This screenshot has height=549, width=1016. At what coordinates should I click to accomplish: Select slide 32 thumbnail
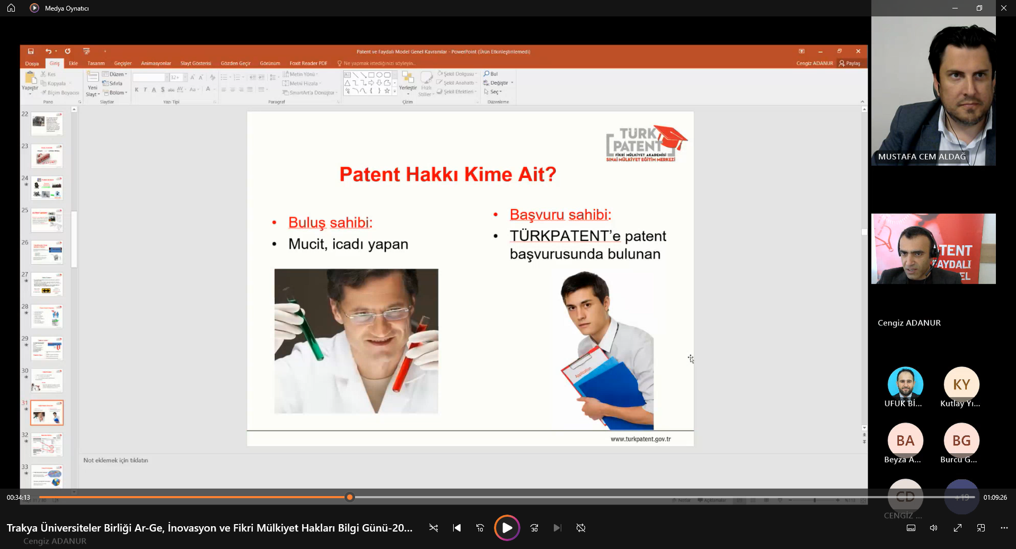[x=47, y=445]
